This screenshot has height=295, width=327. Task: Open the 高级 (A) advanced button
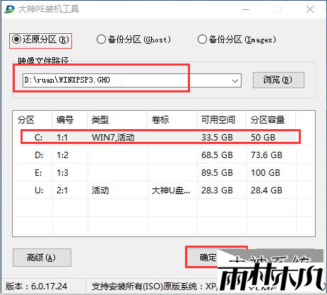(42, 258)
